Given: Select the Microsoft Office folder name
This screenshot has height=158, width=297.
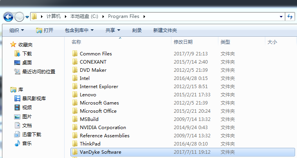Looking at the screenshot, I should coord(98,111).
